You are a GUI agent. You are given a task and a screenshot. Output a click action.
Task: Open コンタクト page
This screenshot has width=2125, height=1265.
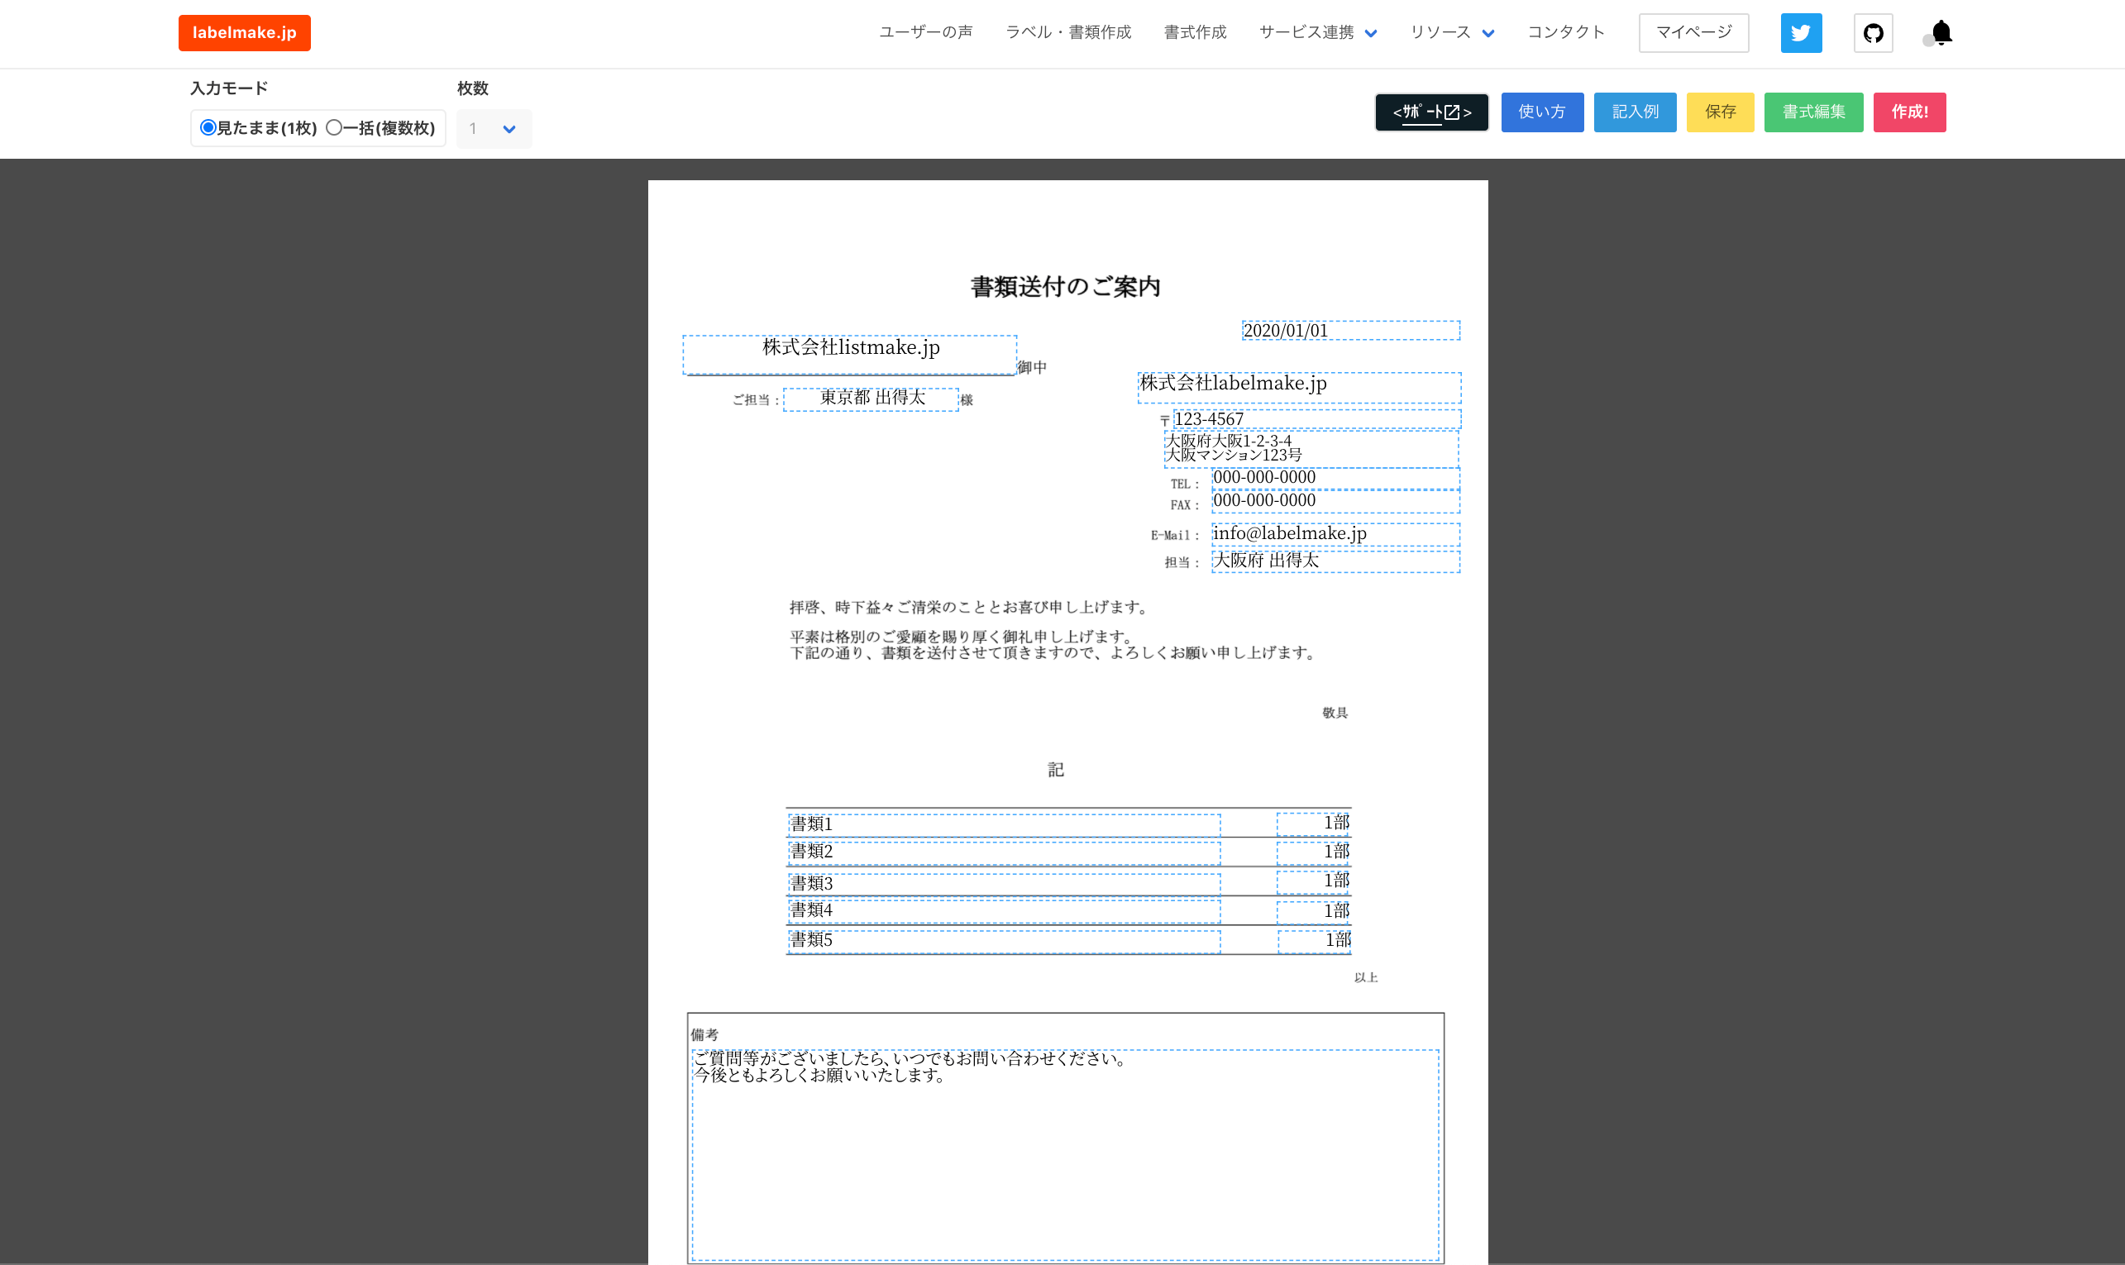(1566, 32)
